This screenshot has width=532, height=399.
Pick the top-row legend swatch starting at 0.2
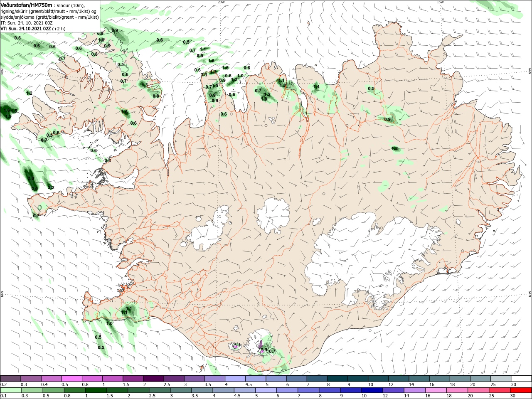coord(11,379)
